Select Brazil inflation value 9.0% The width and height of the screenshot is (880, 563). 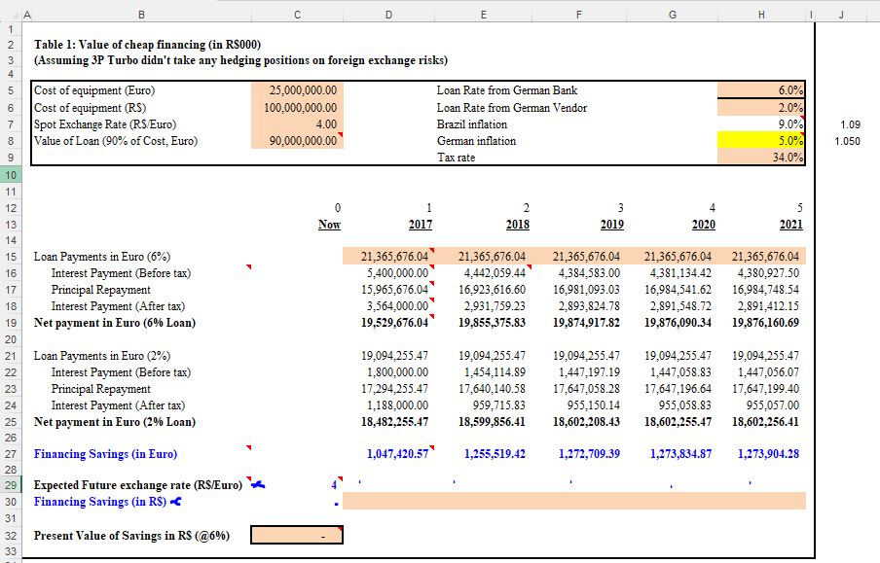pos(761,123)
